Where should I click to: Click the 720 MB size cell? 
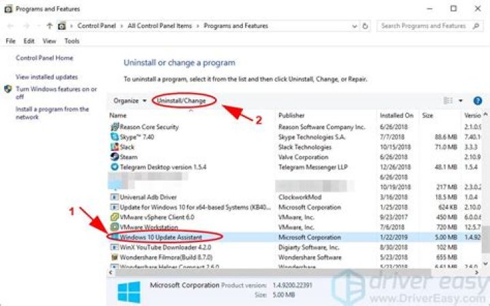[x=446, y=227]
